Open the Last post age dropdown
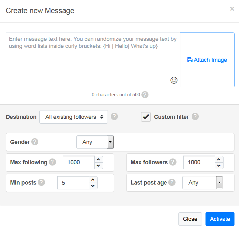The width and height of the screenshot is (239, 229). tap(203, 183)
